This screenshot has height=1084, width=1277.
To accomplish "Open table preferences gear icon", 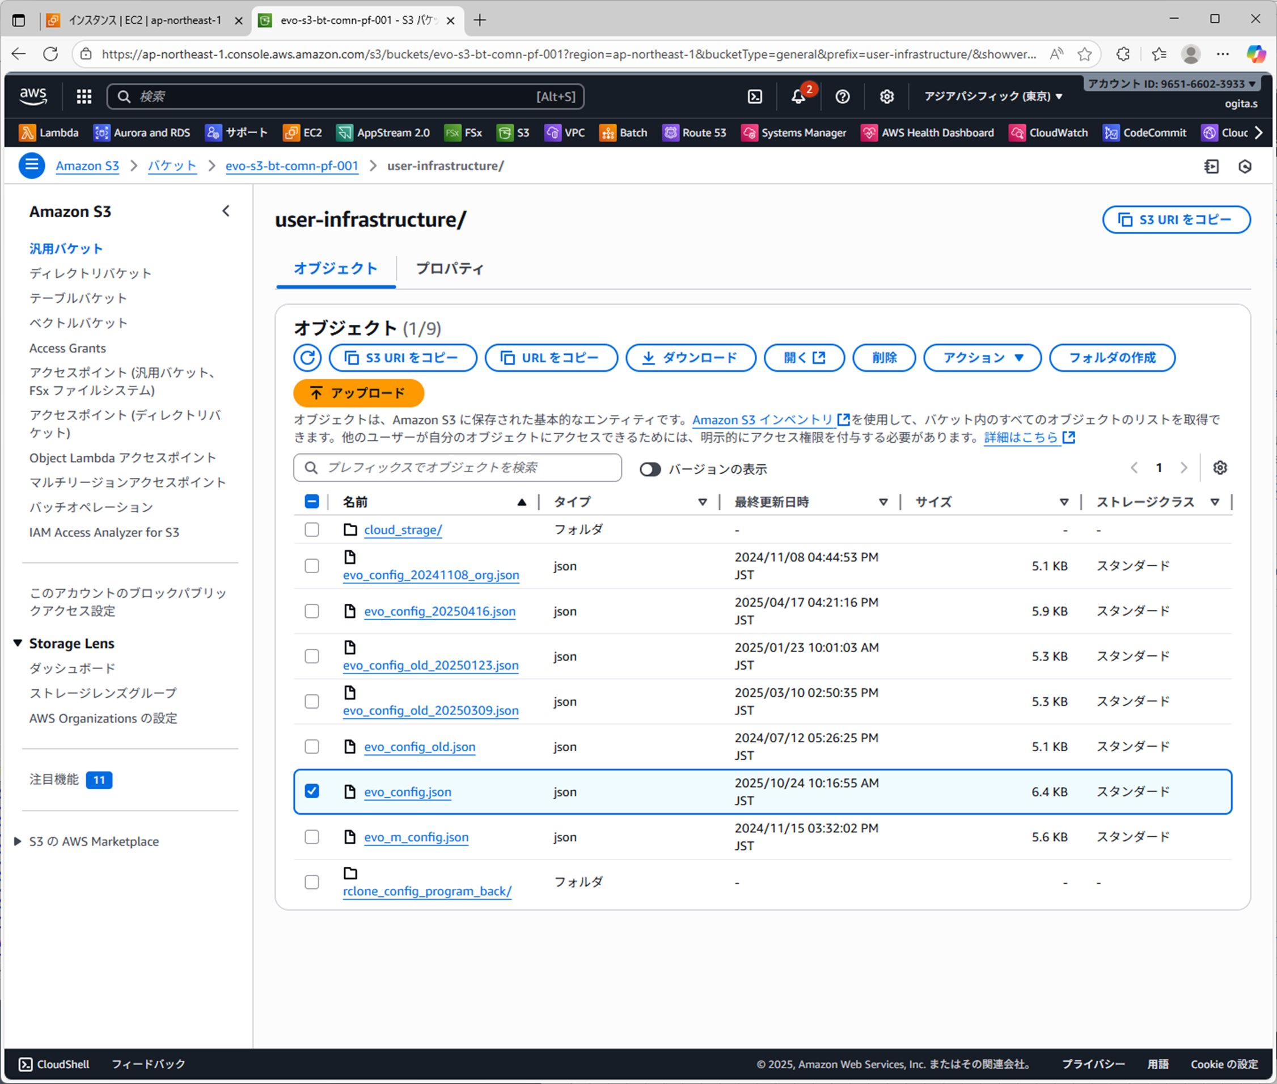I will click(1220, 468).
